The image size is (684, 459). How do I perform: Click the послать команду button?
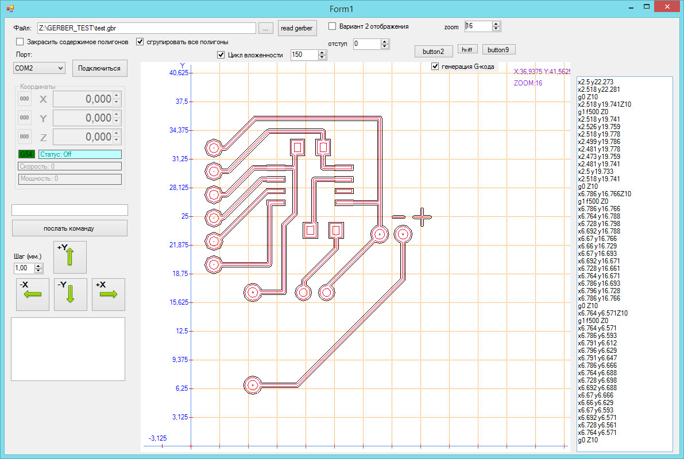pos(69,228)
